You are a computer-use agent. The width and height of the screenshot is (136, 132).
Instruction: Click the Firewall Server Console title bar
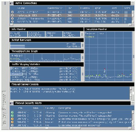click(72, 84)
